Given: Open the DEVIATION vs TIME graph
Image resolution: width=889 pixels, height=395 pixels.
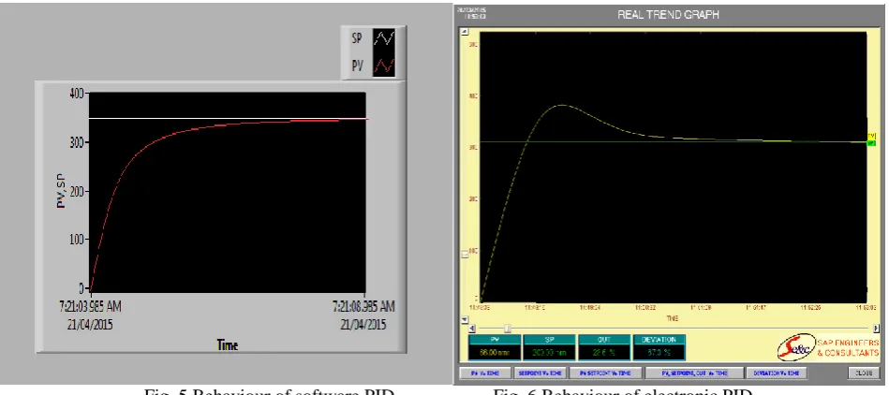Looking at the screenshot, I should coord(776,373).
